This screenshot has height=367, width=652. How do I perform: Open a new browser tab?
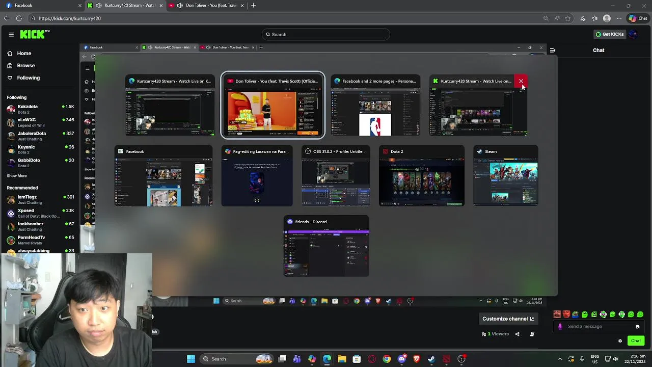pyautogui.click(x=254, y=6)
